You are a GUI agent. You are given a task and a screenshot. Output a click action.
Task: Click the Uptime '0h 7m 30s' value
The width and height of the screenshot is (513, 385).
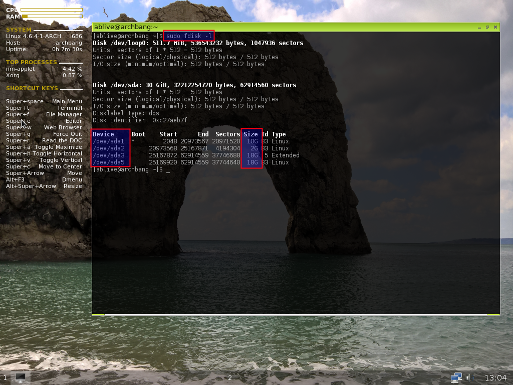tap(67, 50)
